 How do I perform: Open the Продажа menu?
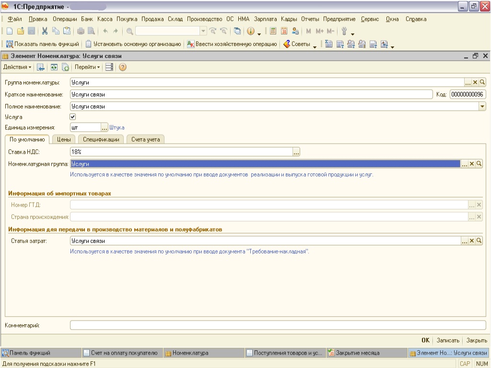pos(152,19)
